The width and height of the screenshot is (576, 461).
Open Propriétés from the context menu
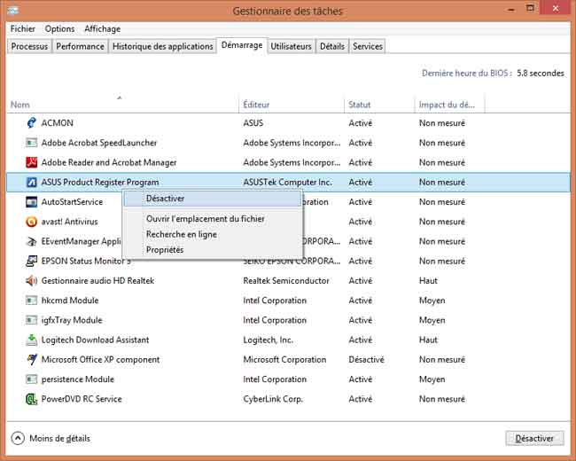[165, 250]
